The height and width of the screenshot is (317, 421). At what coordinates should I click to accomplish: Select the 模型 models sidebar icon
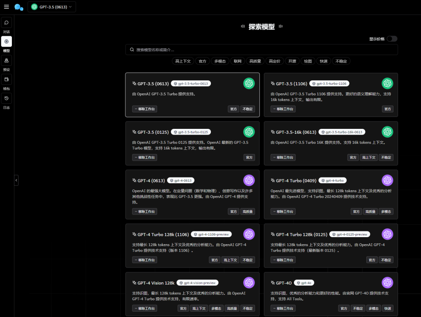7,42
